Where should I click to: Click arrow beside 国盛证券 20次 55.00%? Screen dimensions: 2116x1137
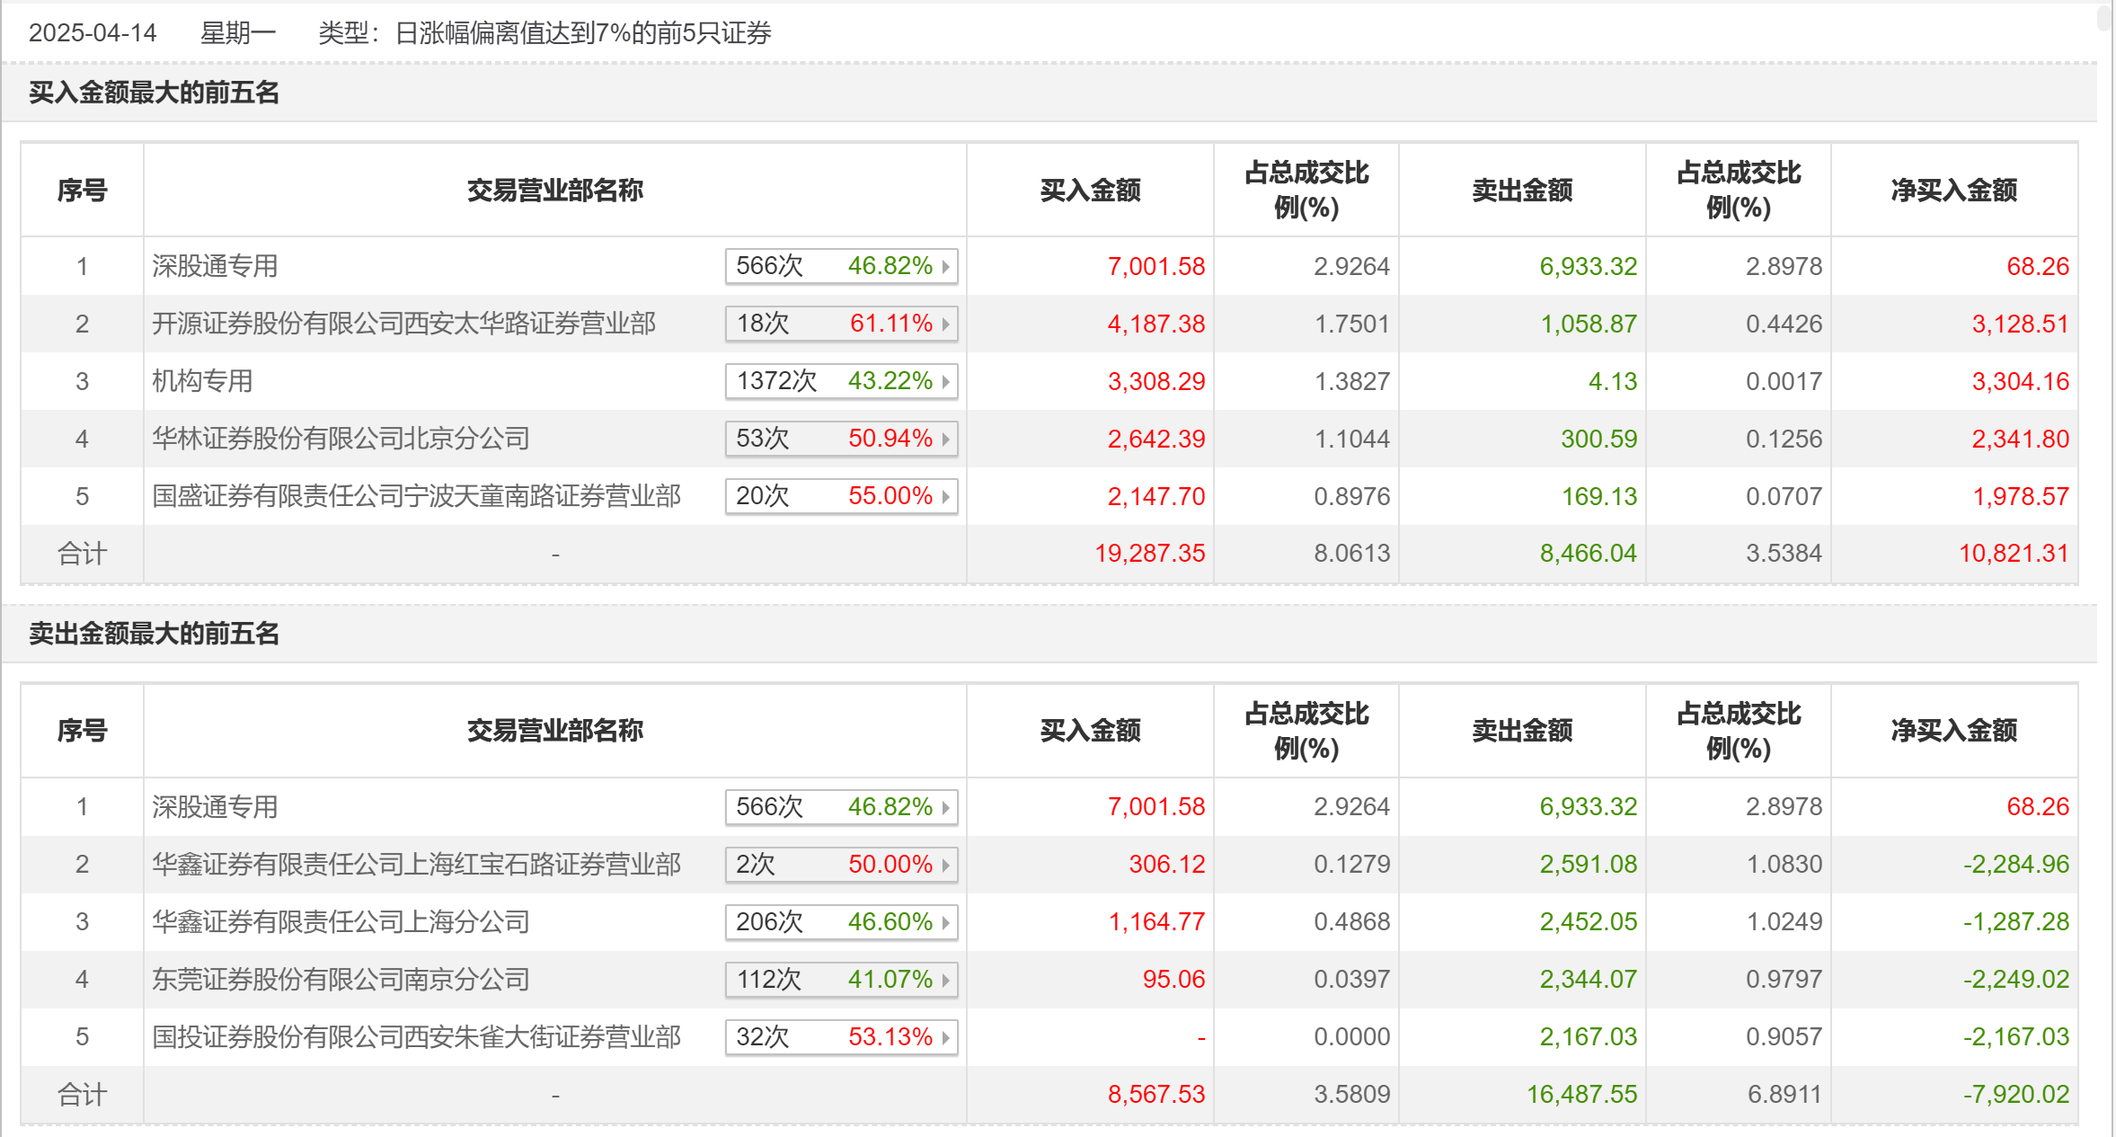(945, 497)
